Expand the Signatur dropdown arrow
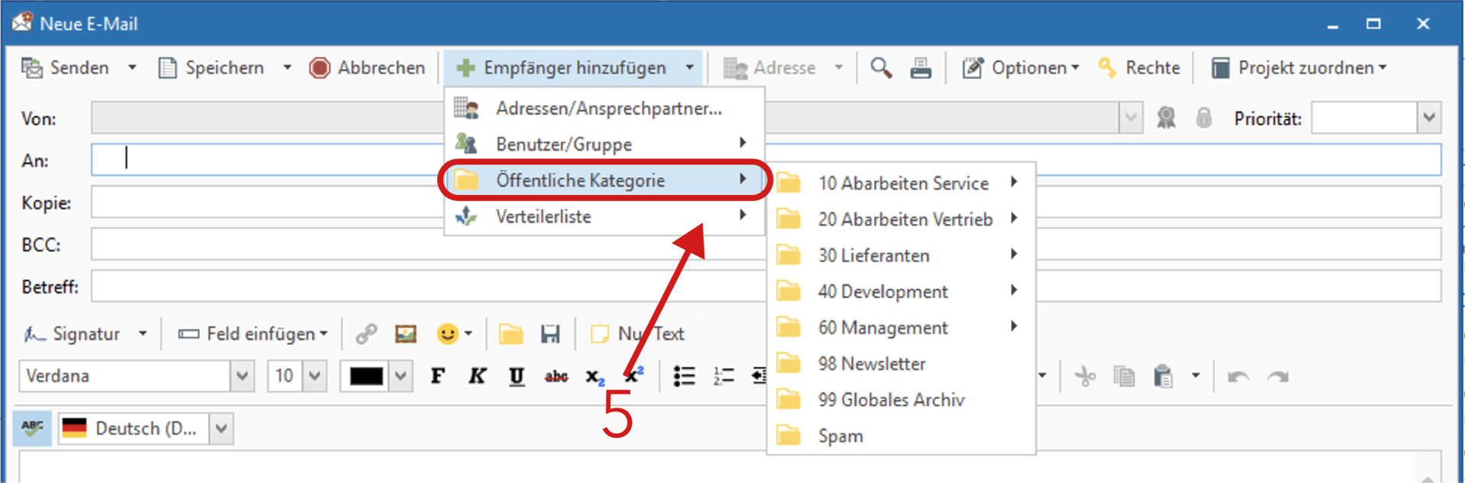 (143, 334)
